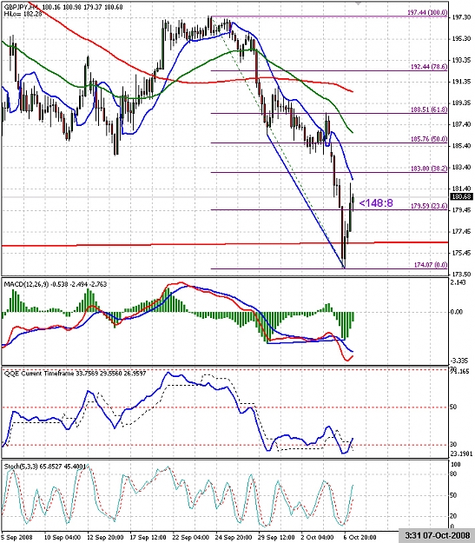Click the 179.45 price axis value

[x=461, y=210]
